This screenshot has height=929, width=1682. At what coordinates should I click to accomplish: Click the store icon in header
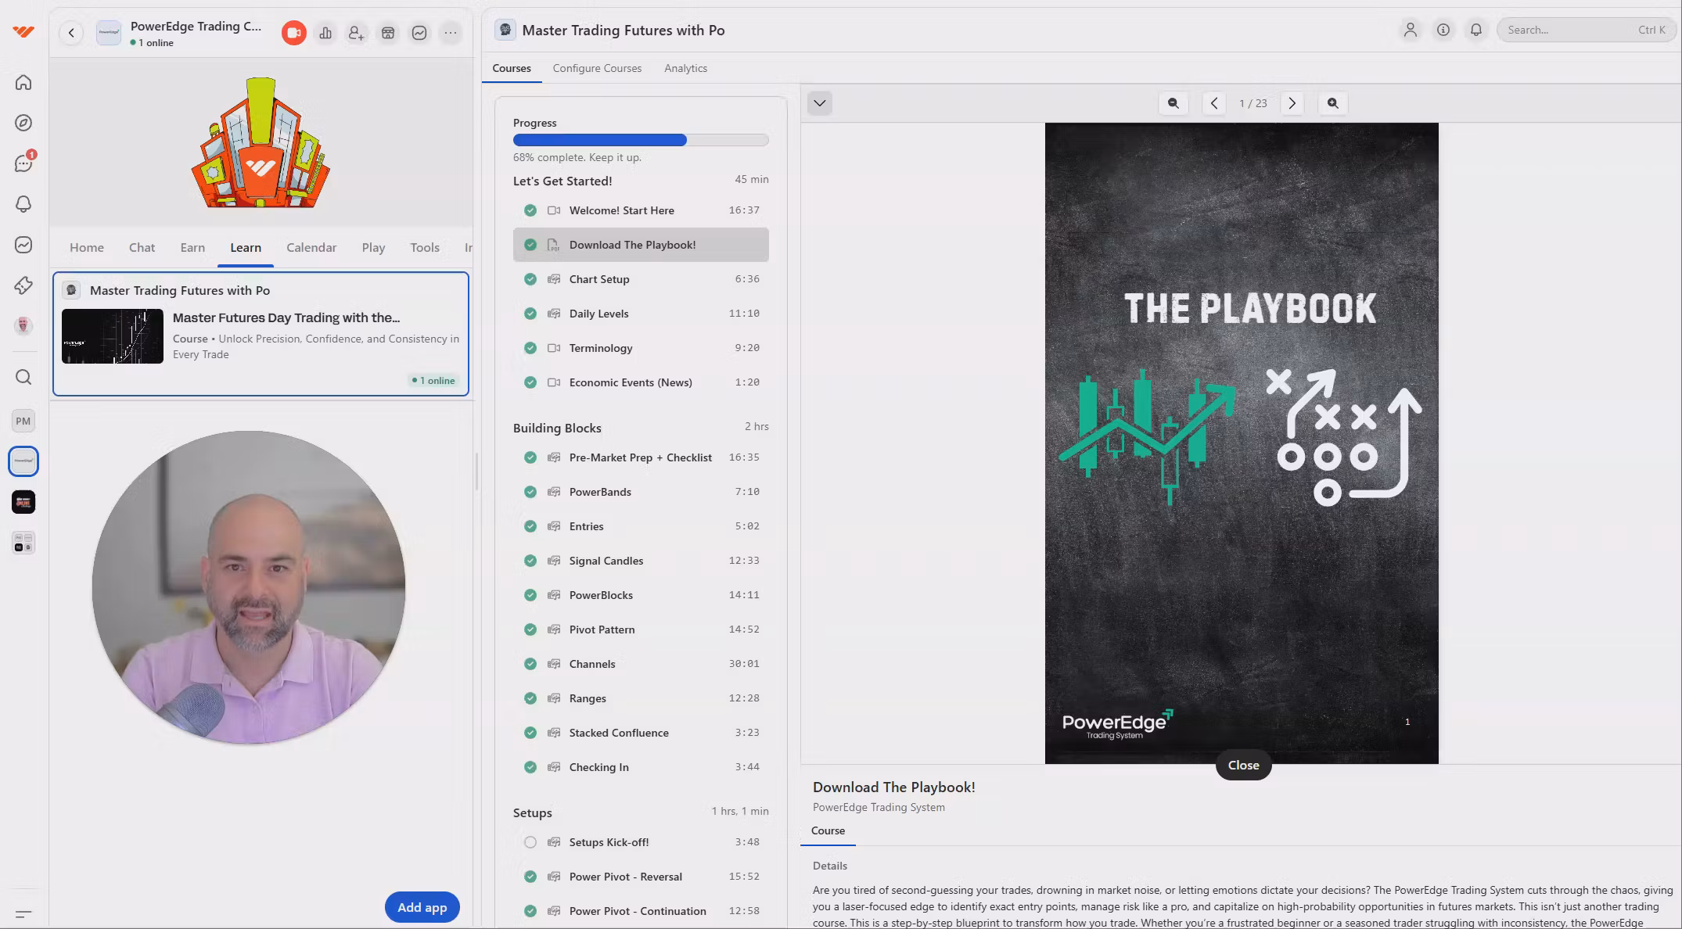pos(388,33)
